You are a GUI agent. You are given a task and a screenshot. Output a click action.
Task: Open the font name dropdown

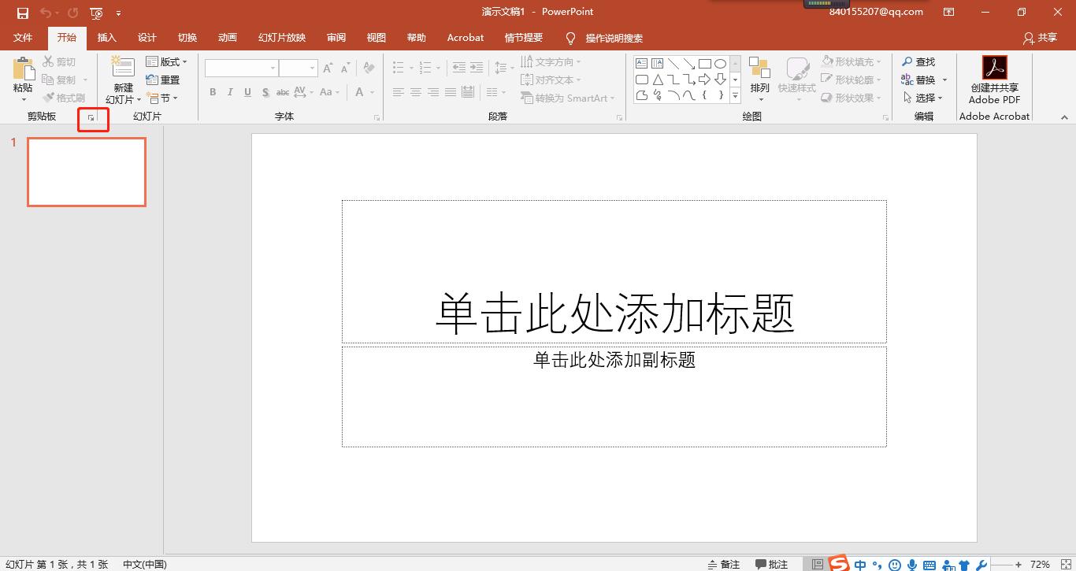click(x=273, y=68)
